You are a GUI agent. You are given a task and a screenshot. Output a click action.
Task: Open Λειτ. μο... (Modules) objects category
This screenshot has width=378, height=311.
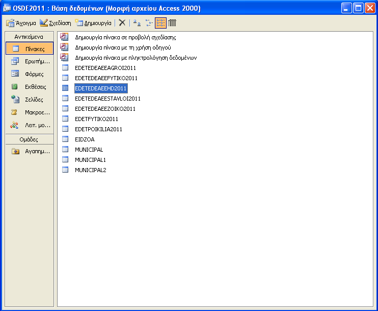[30, 125]
